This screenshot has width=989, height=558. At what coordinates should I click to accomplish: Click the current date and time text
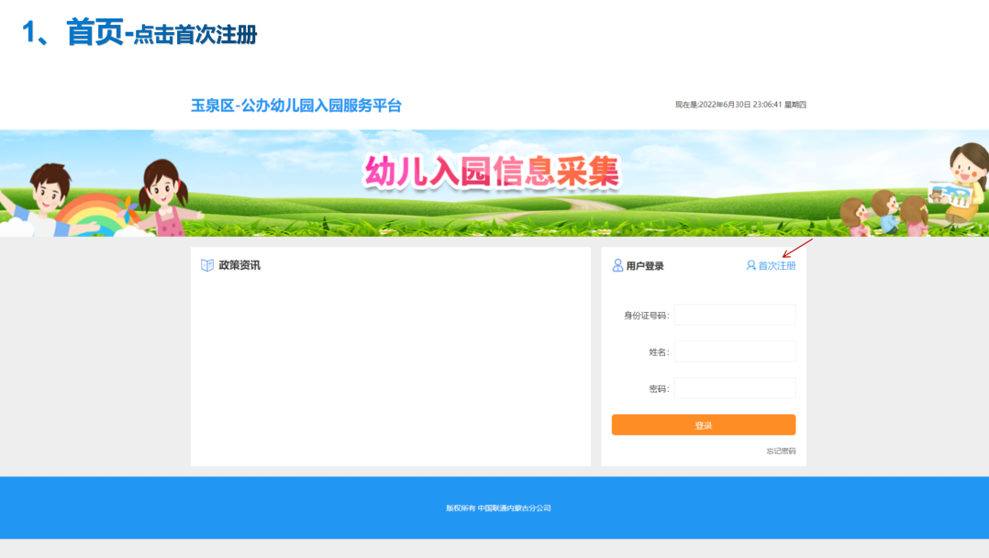(739, 105)
